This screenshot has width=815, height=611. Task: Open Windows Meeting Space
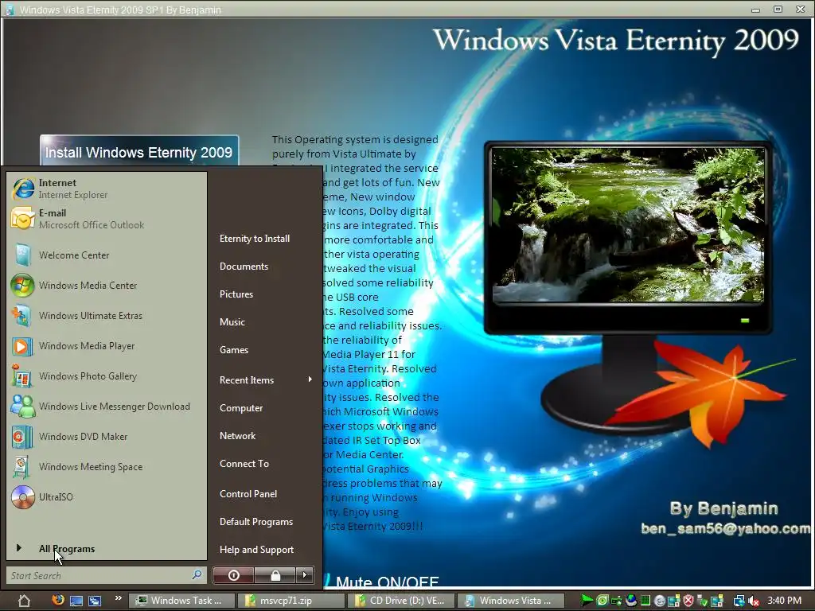107,466
